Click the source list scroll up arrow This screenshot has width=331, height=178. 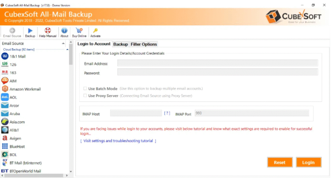coord(71,42)
